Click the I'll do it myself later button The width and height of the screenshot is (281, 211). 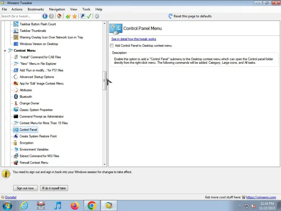click(54, 188)
